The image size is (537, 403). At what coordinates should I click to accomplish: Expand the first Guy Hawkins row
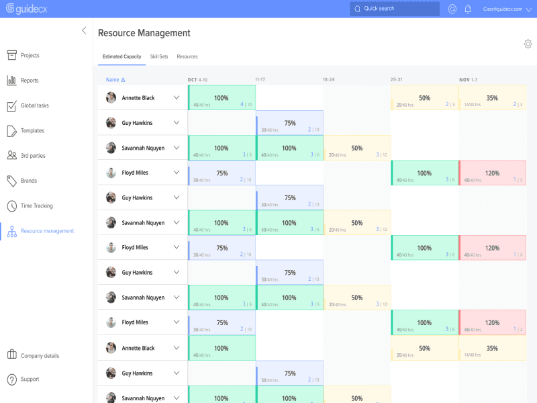tap(177, 123)
